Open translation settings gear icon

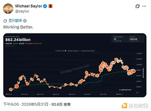[x=25, y=21]
